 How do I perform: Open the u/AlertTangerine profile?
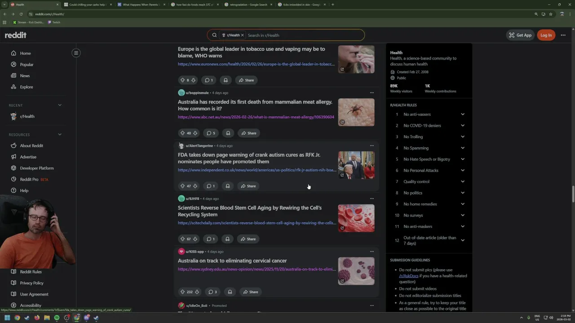[199, 146]
